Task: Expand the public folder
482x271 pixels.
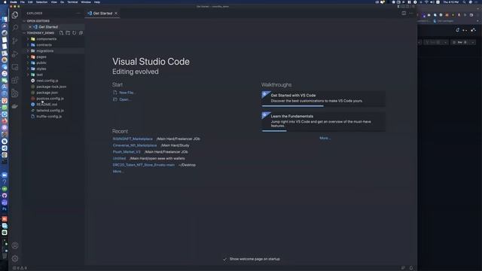Action: pos(41,62)
